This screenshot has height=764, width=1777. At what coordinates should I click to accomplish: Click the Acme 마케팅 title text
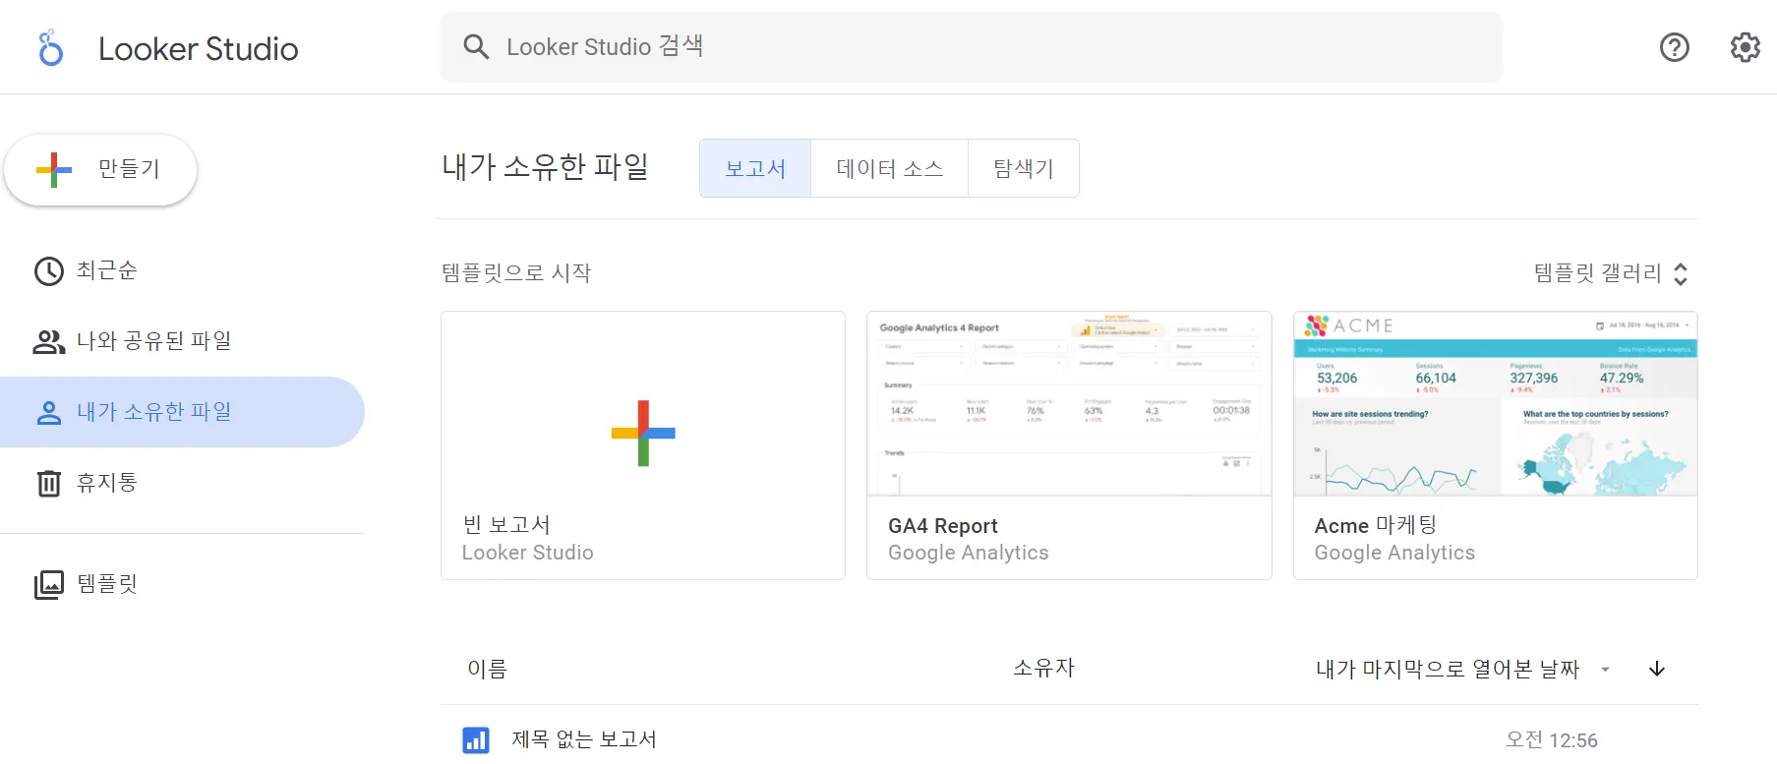[1376, 525]
